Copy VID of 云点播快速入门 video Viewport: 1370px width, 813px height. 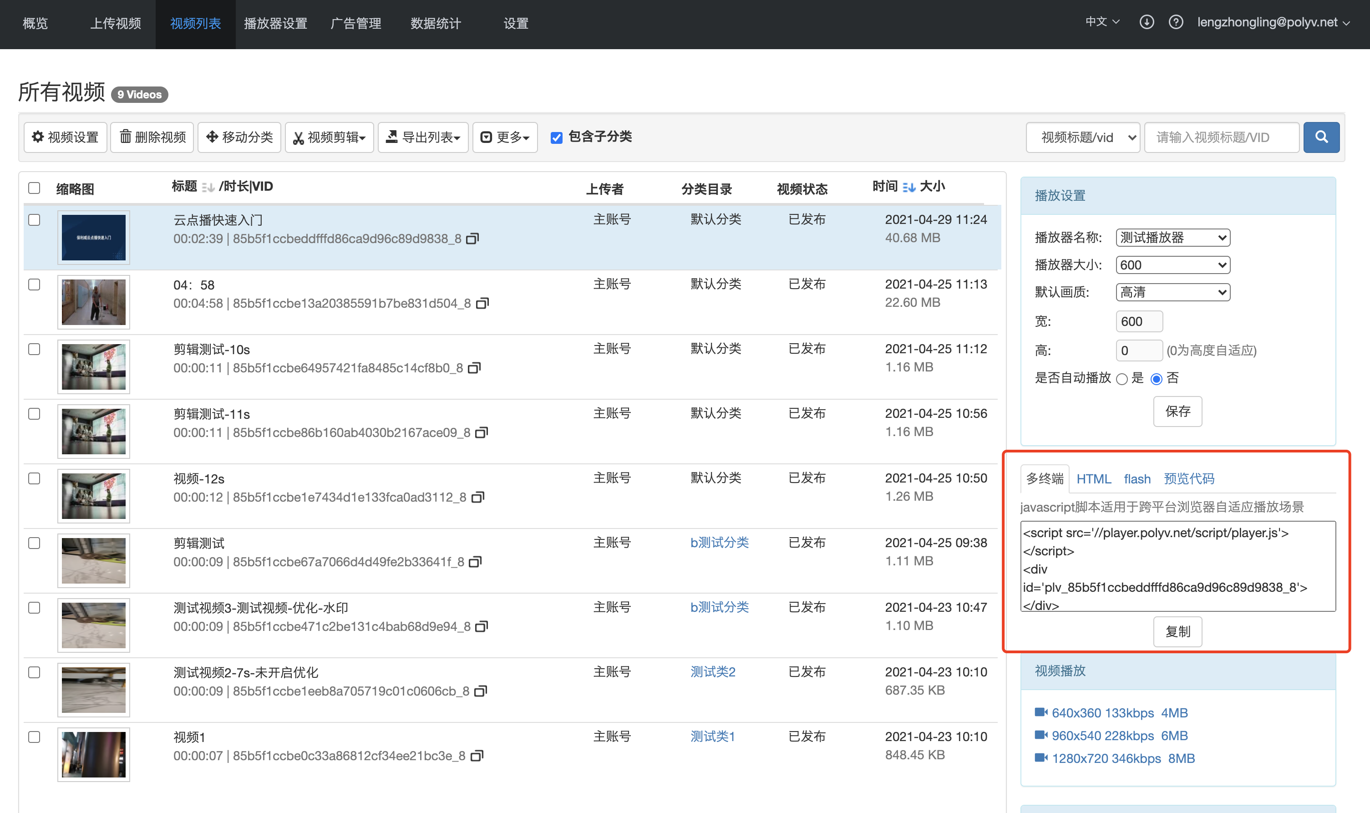472,239
